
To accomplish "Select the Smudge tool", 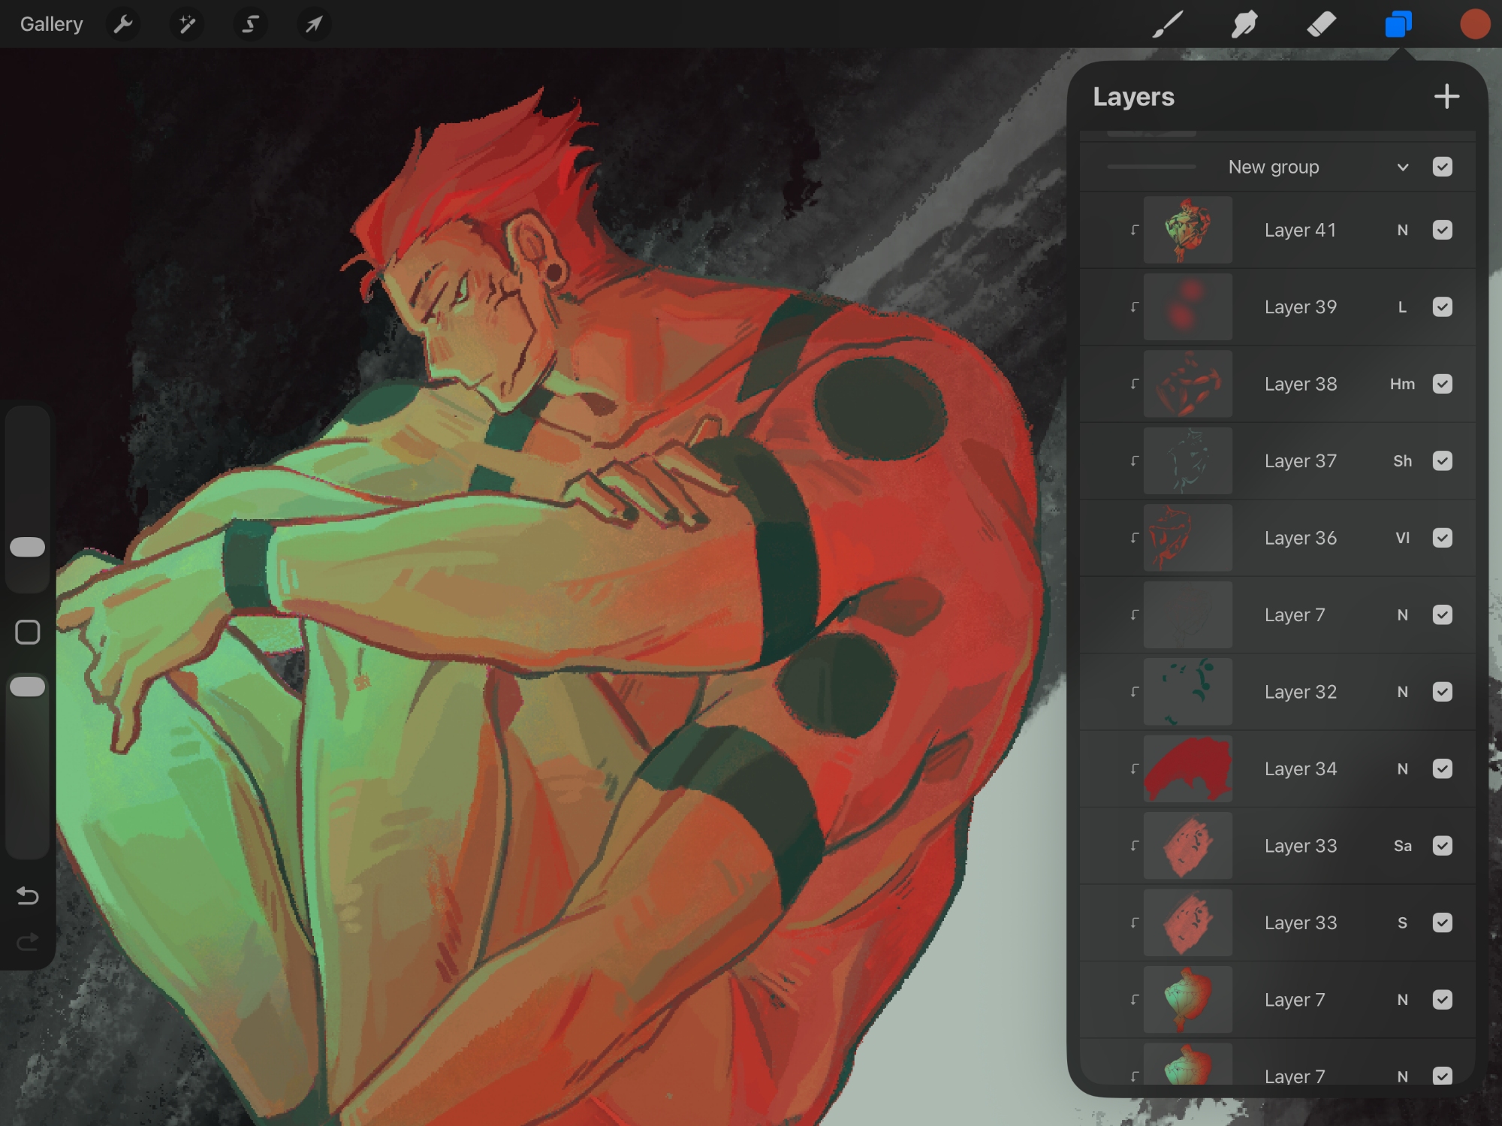I will tap(1244, 24).
